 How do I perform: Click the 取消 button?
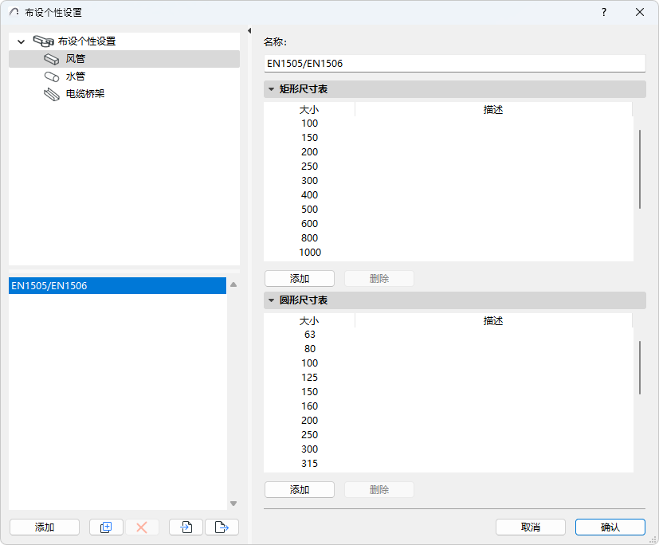click(x=531, y=527)
